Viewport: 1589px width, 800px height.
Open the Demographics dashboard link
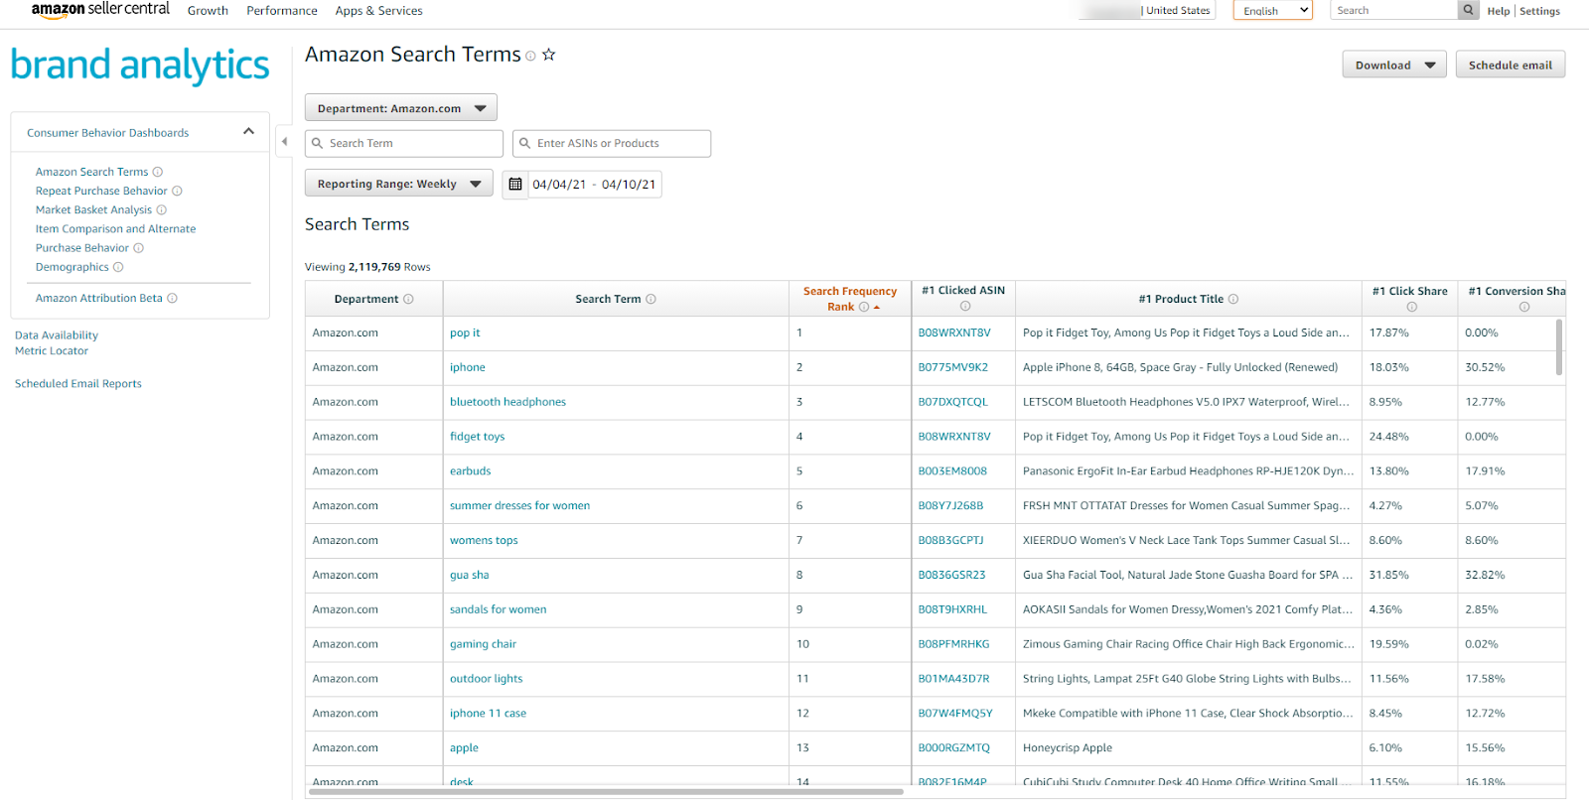[72, 267]
